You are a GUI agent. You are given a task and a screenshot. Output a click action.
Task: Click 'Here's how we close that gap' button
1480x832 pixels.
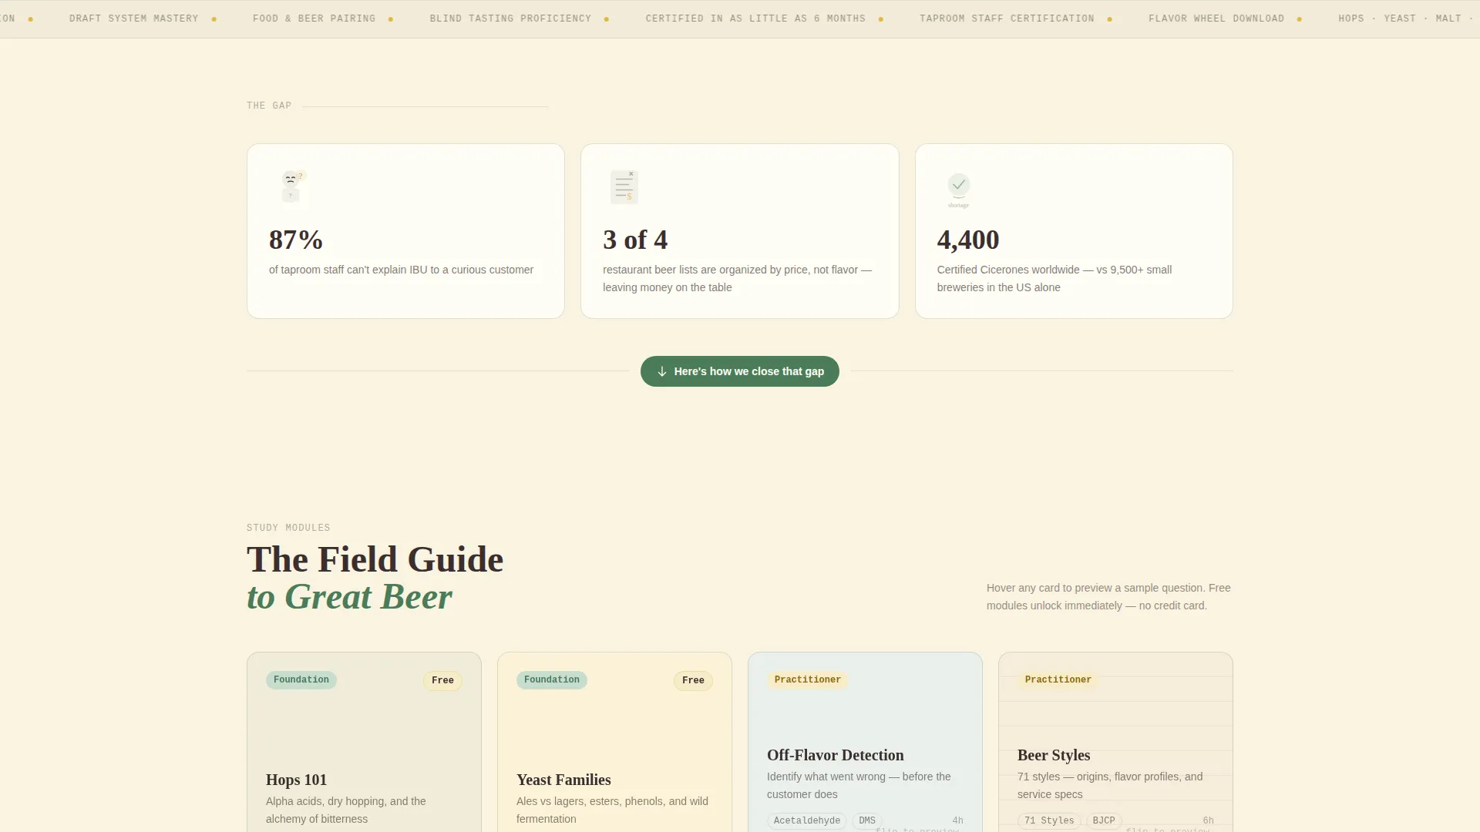739,371
